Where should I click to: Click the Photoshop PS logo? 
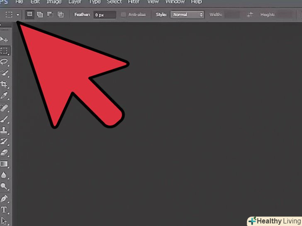click(x=4, y=2)
